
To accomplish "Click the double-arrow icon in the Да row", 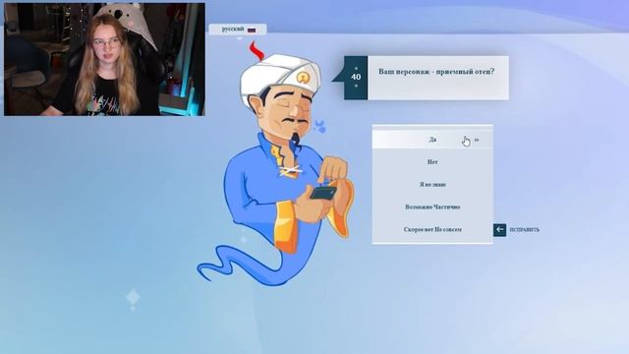I will click(477, 140).
